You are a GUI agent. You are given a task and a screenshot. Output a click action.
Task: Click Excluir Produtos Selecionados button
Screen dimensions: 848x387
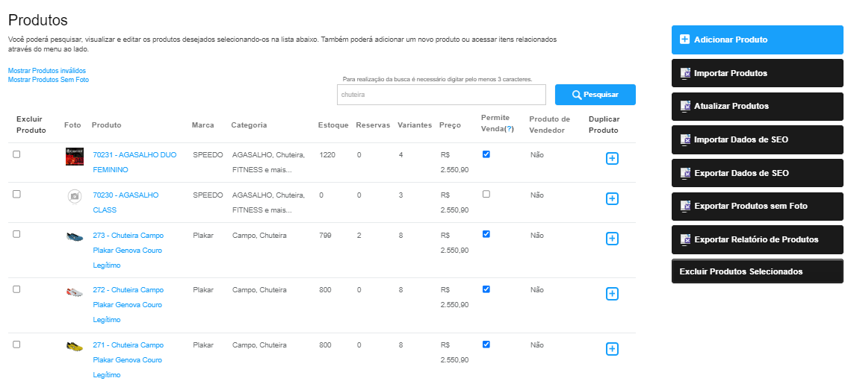[x=757, y=271]
